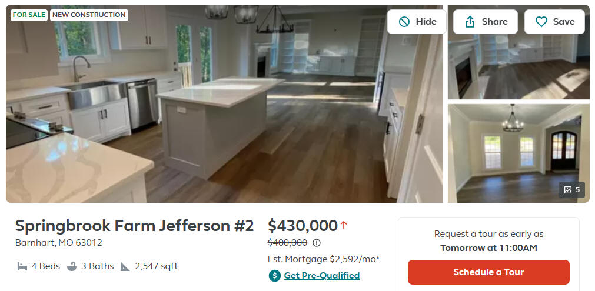Click the Share upload icon
Viewport: 595px width, 291px height.
[x=470, y=22]
